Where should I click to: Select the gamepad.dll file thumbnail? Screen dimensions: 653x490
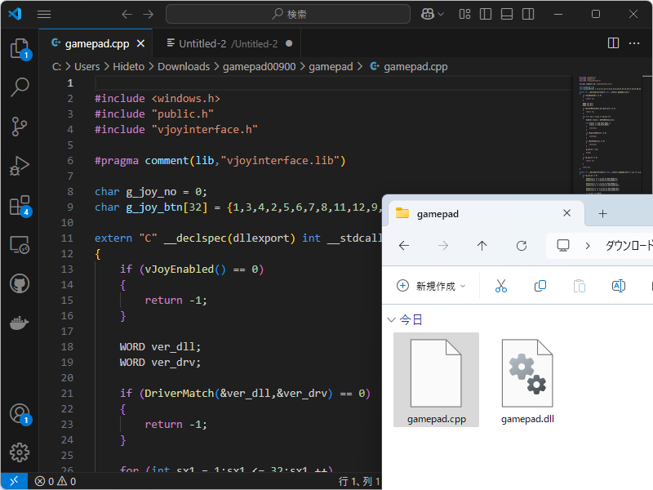pyautogui.click(x=527, y=380)
